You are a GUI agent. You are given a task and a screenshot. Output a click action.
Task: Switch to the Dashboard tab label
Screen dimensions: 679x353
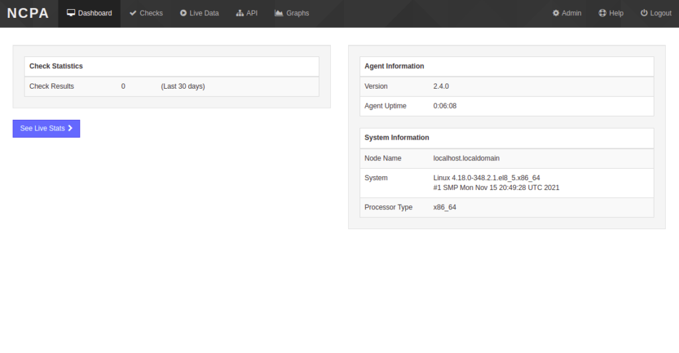(95, 13)
